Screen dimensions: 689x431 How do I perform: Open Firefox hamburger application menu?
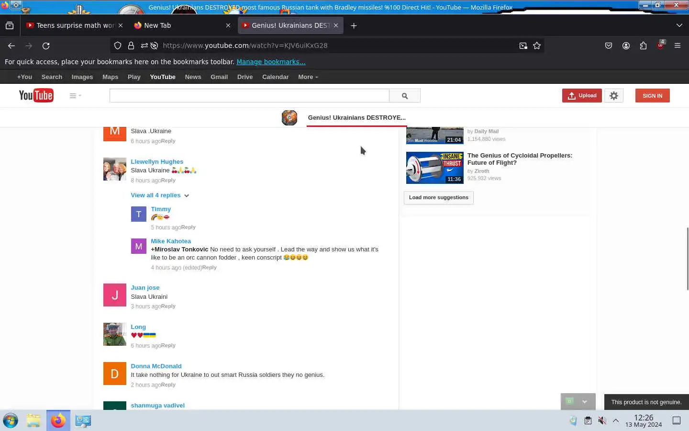point(678,45)
